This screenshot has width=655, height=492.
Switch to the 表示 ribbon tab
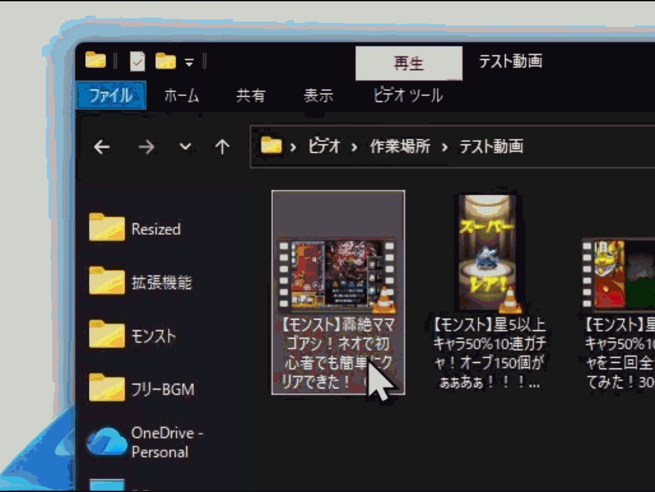[318, 96]
